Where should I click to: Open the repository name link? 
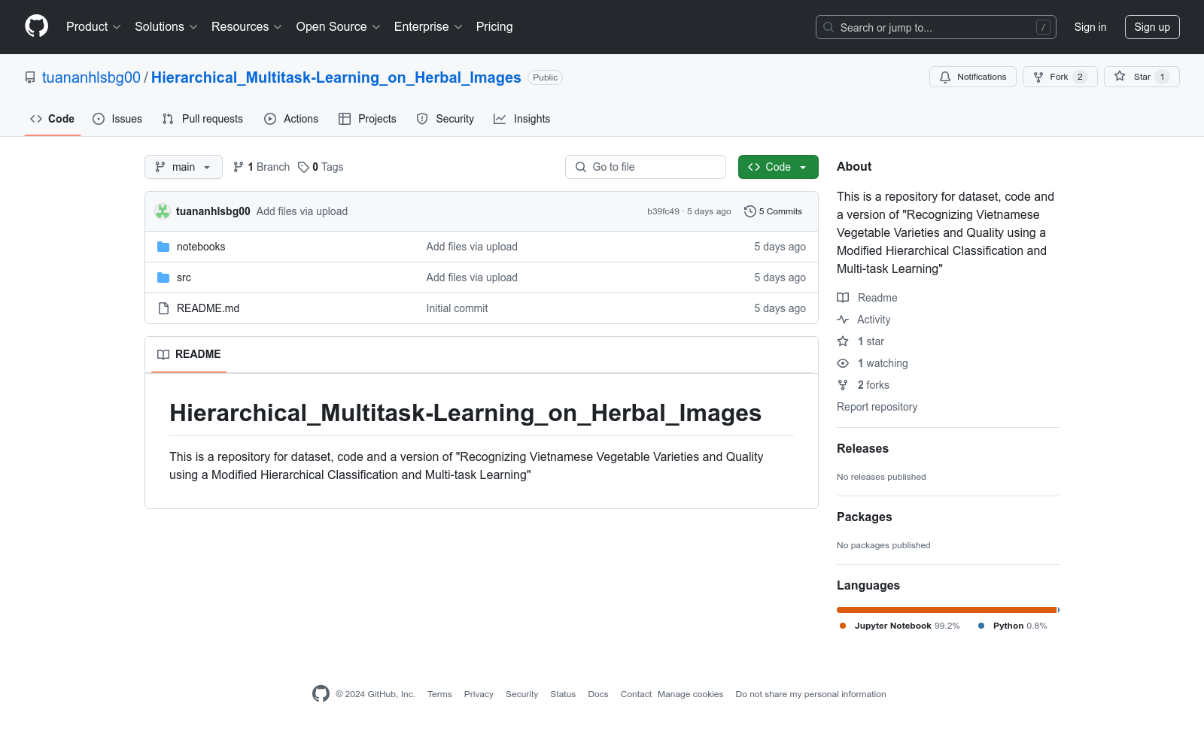tap(336, 77)
